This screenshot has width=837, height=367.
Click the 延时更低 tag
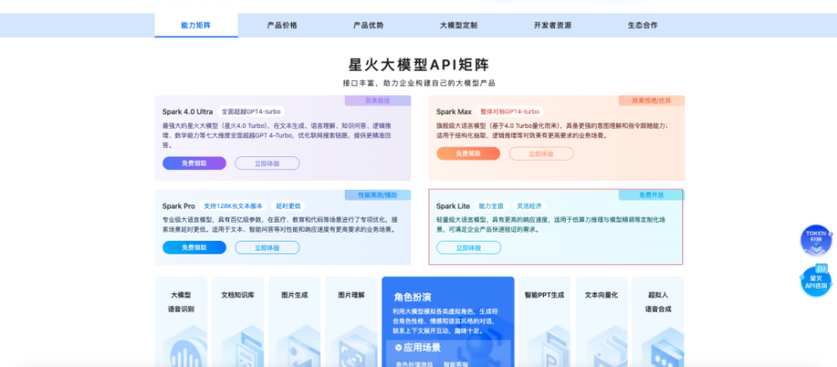point(288,206)
